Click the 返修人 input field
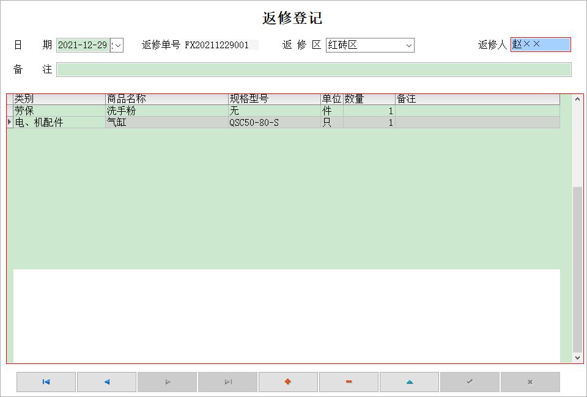Image resolution: width=587 pixels, height=397 pixels. pyautogui.click(x=541, y=45)
